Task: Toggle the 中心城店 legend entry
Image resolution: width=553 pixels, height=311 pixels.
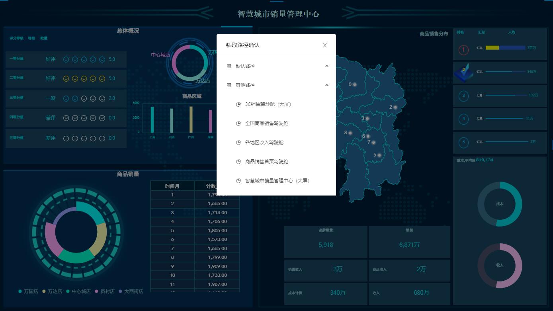Action: 78,291
